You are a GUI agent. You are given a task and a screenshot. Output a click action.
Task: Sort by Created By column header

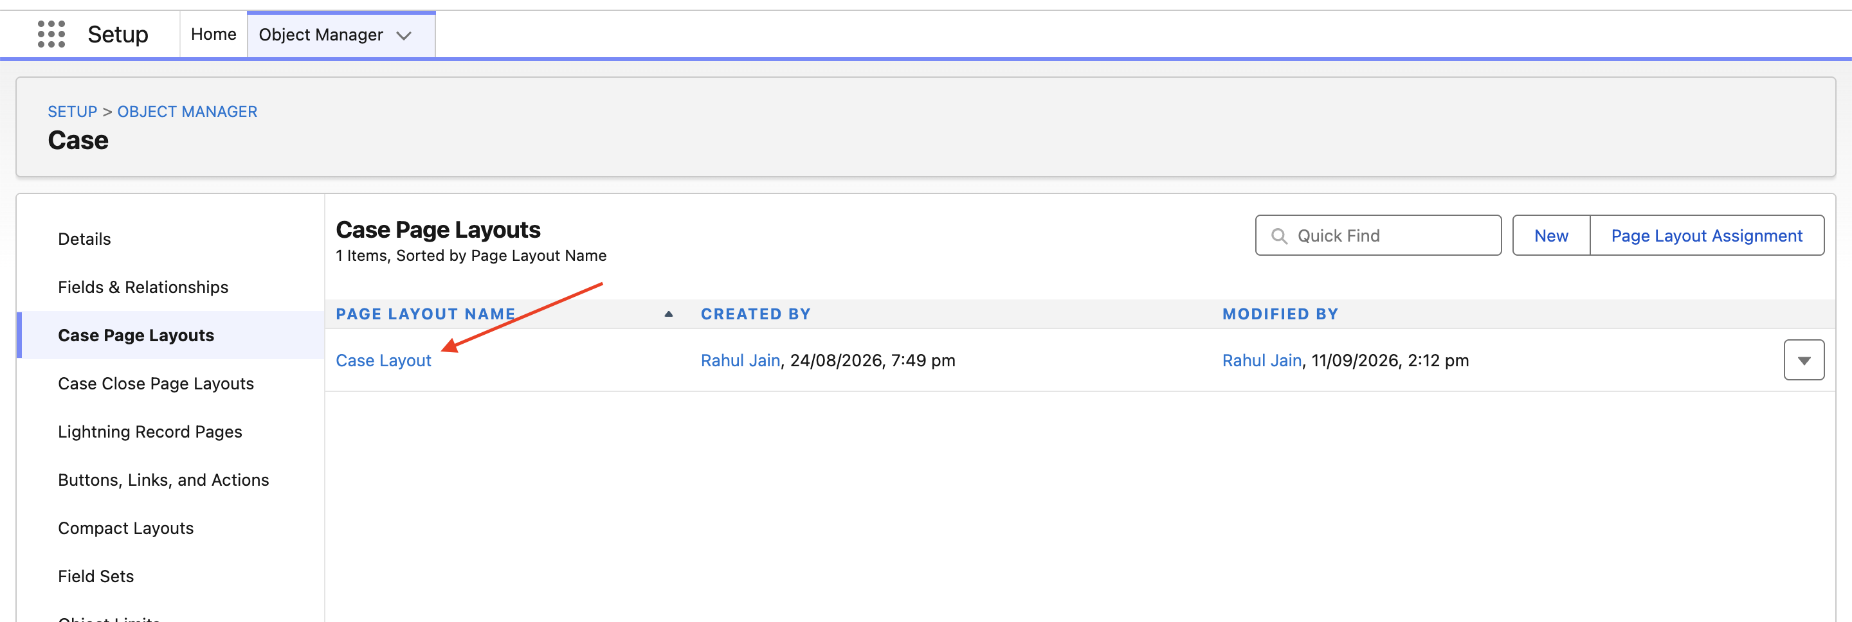[x=756, y=314]
